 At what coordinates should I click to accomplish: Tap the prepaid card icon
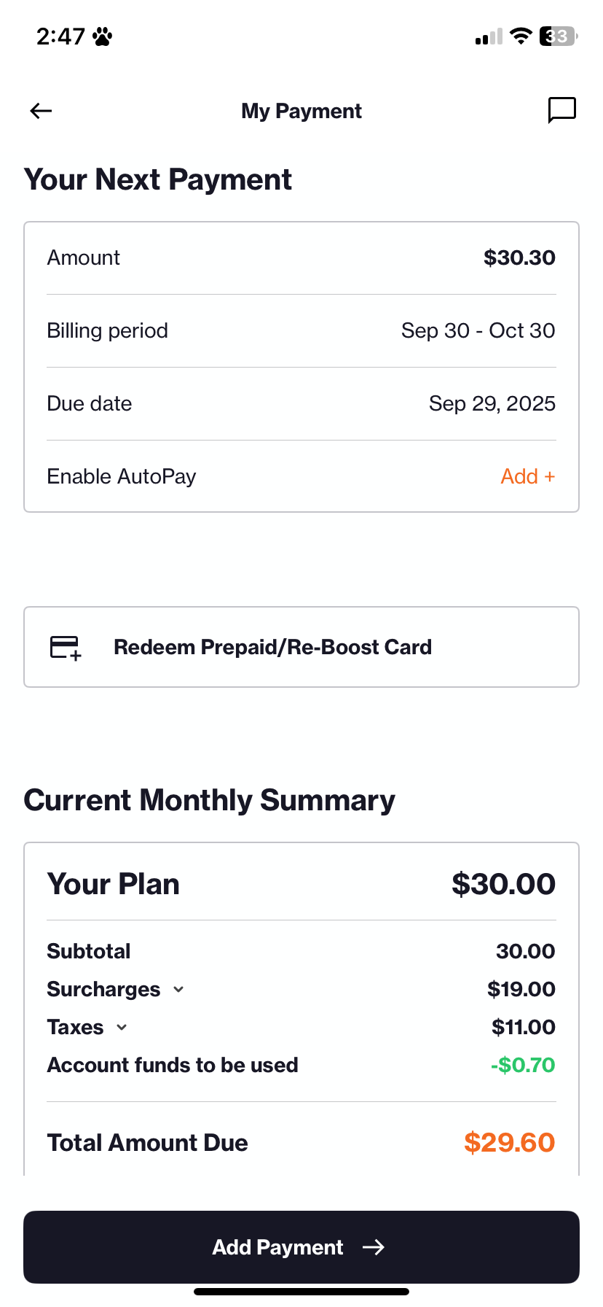[x=66, y=647]
